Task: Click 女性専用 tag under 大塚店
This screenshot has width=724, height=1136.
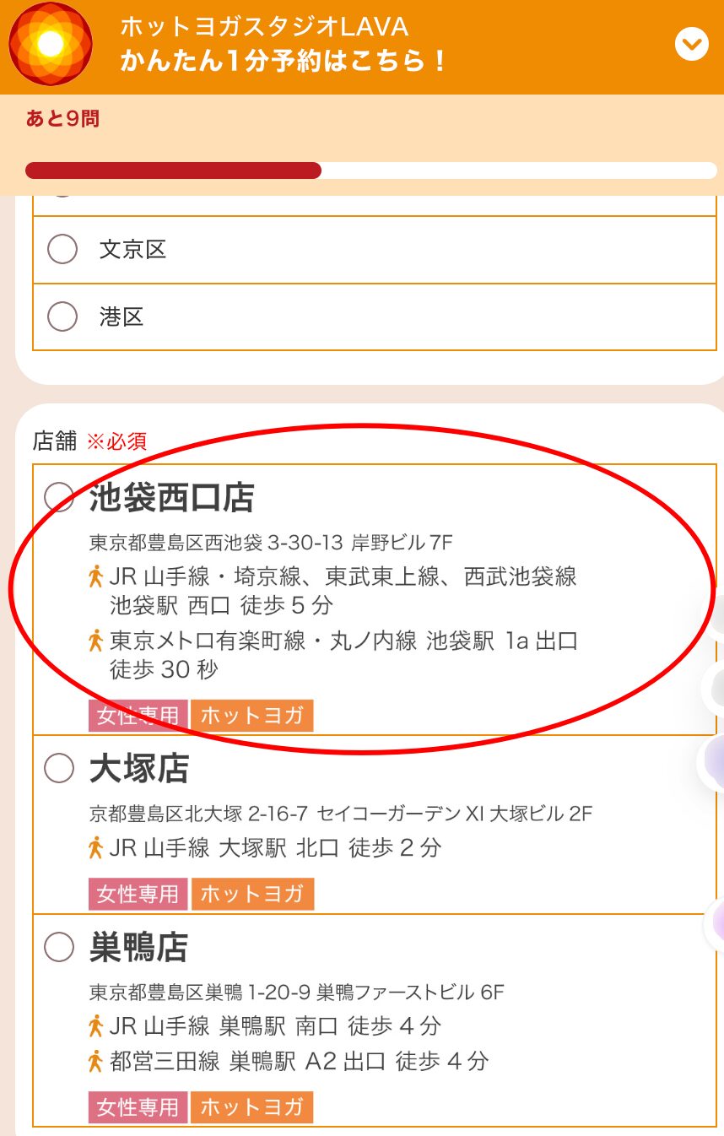Action: point(138,894)
